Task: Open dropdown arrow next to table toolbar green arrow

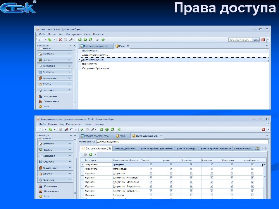Action: pos(96,154)
